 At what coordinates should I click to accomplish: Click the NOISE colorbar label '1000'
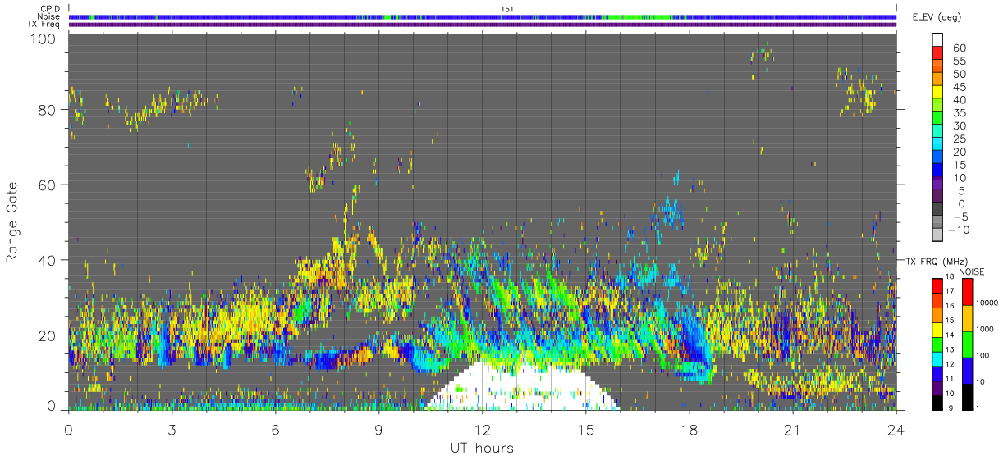pyautogui.click(x=985, y=330)
